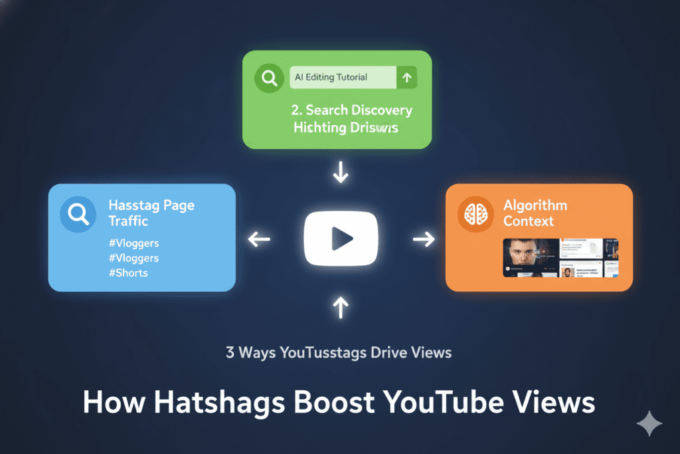Select the #Shorts hashtag link
This screenshot has width=680, height=454.
127,273
